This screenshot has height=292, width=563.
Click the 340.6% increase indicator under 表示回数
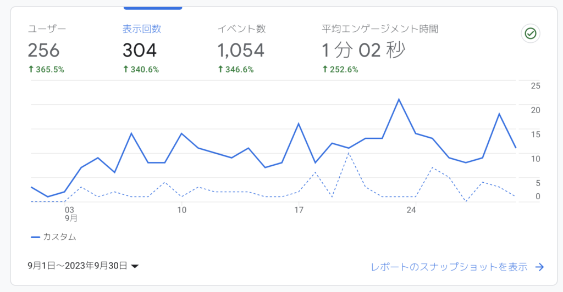(x=141, y=70)
